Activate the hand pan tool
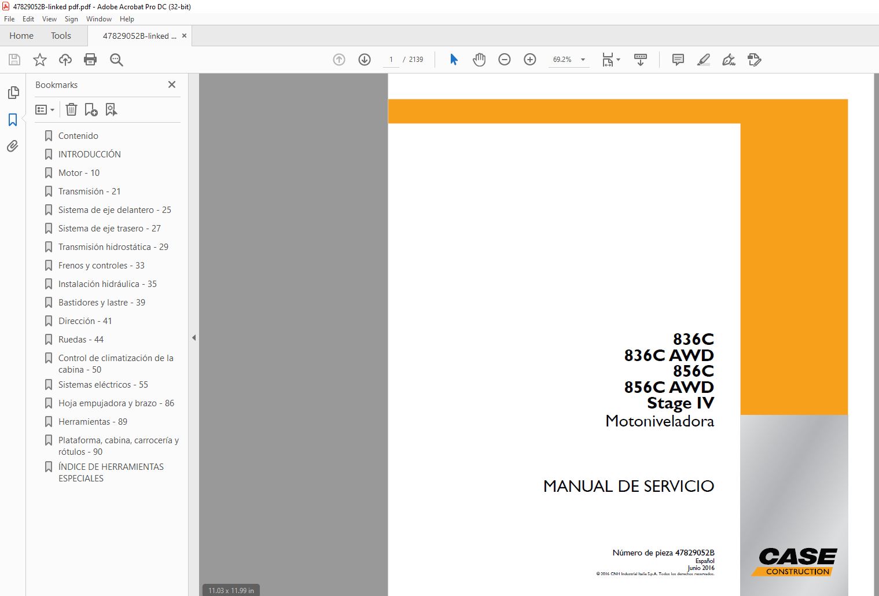Image resolution: width=879 pixels, height=596 pixels. pyautogui.click(x=479, y=60)
